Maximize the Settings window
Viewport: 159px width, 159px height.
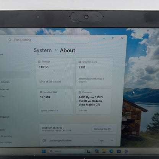click(x=113, y=38)
